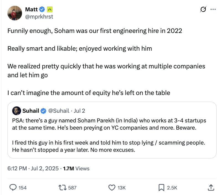Open the three-dot more options menu
The width and height of the screenshot is (221, 195).
coord(213,9)
